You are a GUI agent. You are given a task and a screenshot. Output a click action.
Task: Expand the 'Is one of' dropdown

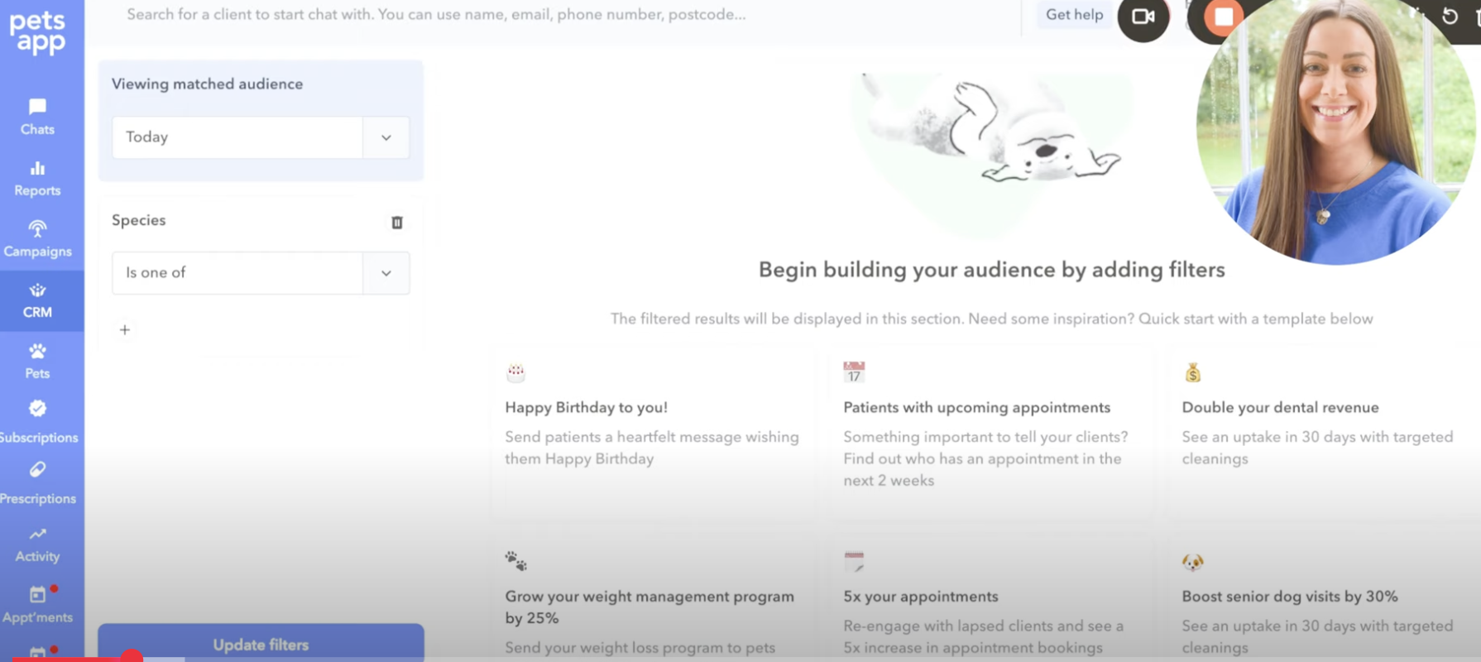pos(386,273)
